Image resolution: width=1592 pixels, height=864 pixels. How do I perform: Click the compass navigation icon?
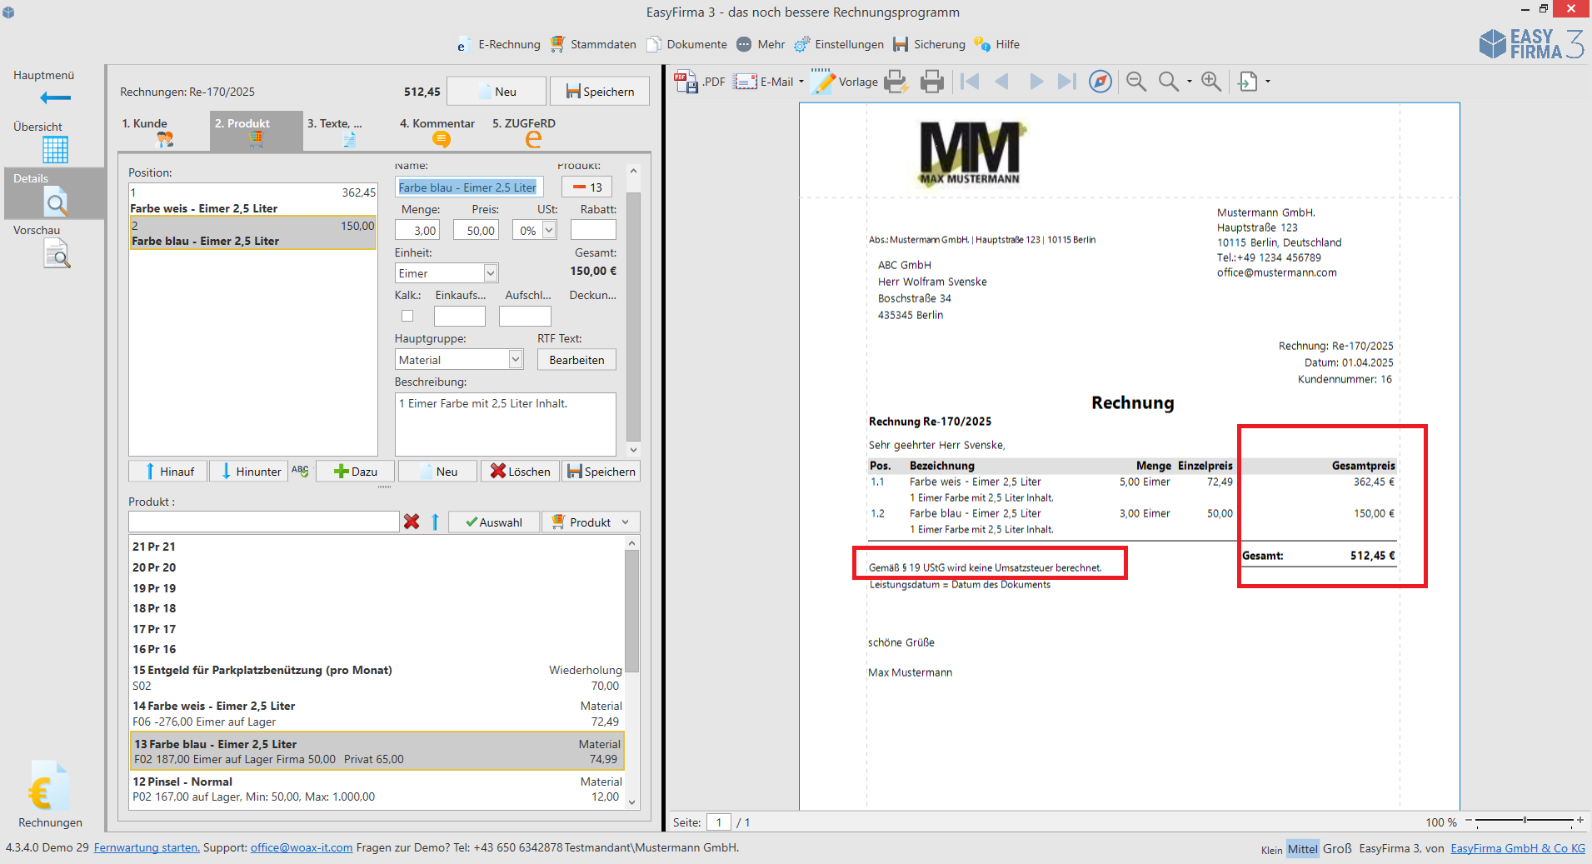[1100, 82]
